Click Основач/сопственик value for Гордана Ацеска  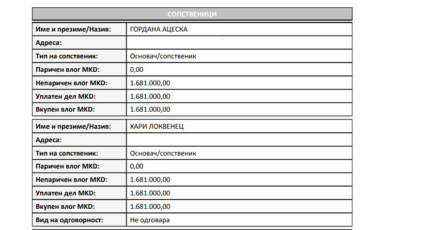coord(163,56)
